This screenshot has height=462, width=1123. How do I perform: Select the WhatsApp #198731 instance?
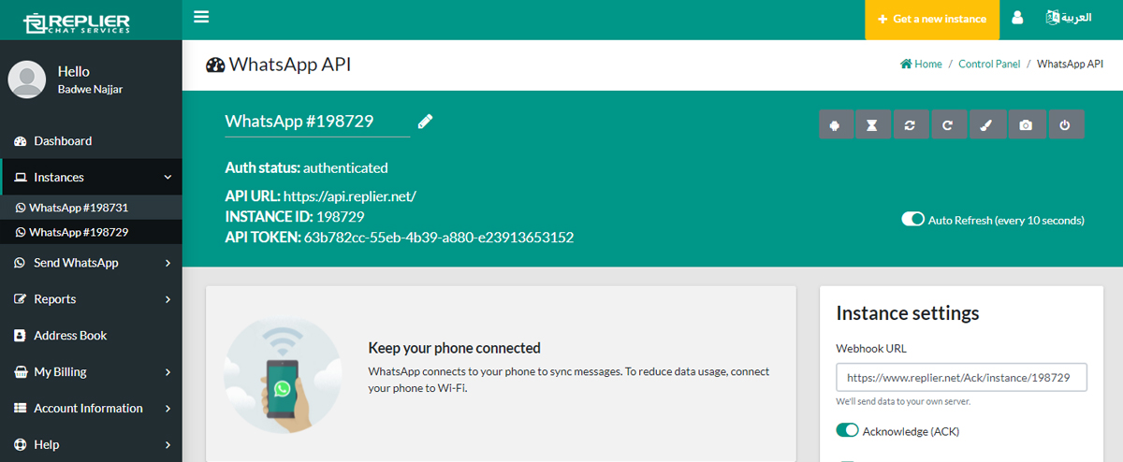pos(79,208)
